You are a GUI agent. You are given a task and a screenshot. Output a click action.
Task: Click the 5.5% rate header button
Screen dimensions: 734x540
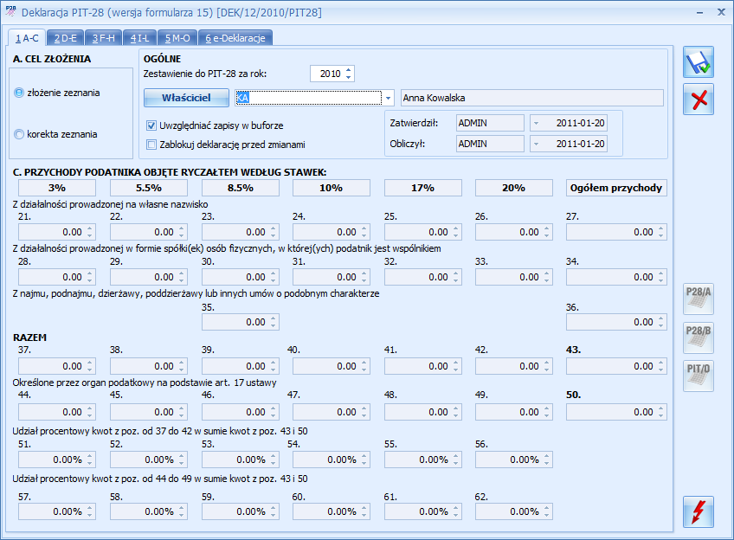click(x=149, y=188)
